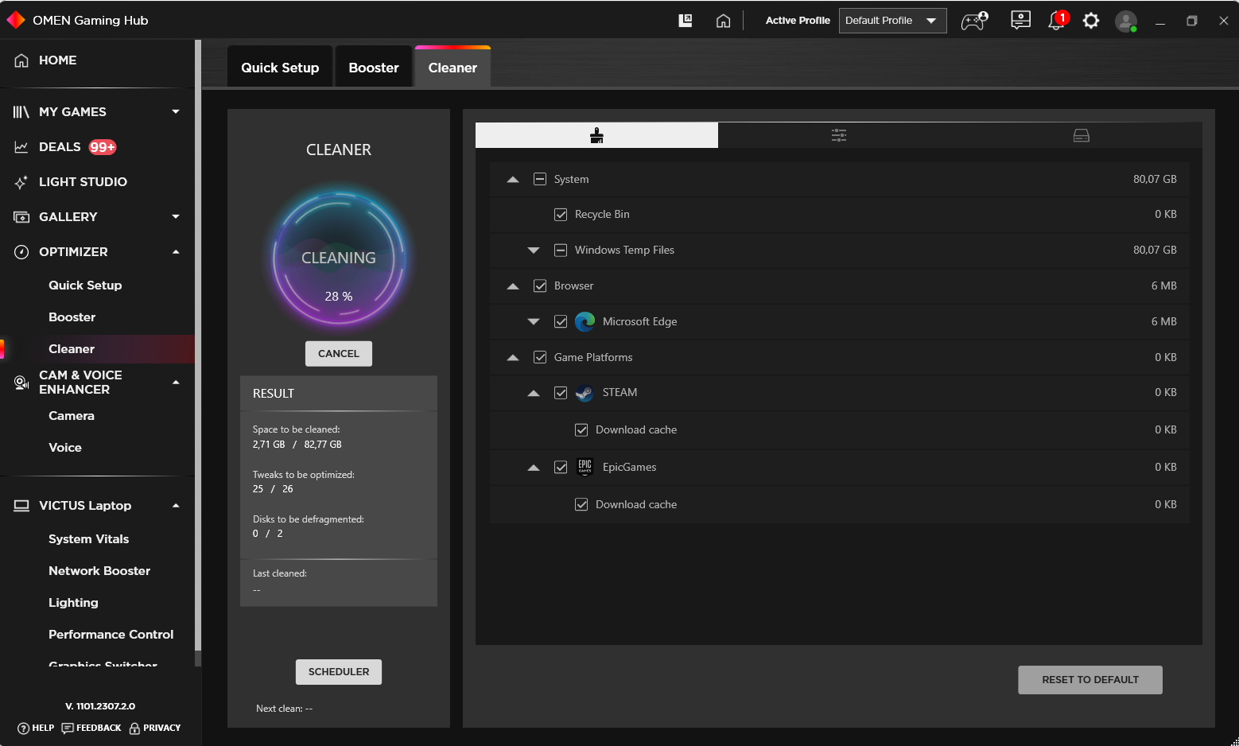The width and height of the screenshot is (1239, 746).
Task: Switch to the Booster tab
Action: click(374, 68)
